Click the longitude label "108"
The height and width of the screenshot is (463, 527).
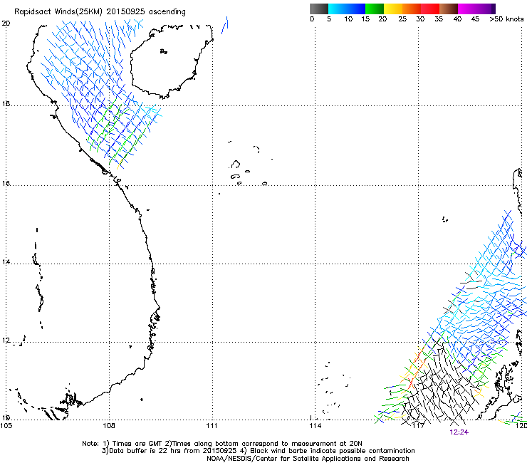(x=109, y=426)
